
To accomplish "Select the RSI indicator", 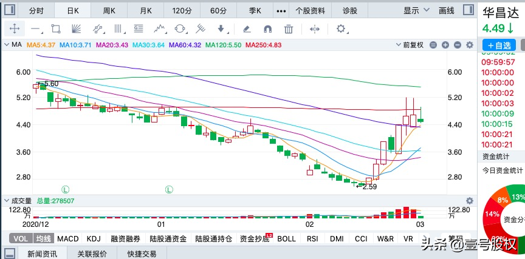I will click(312, 238).
